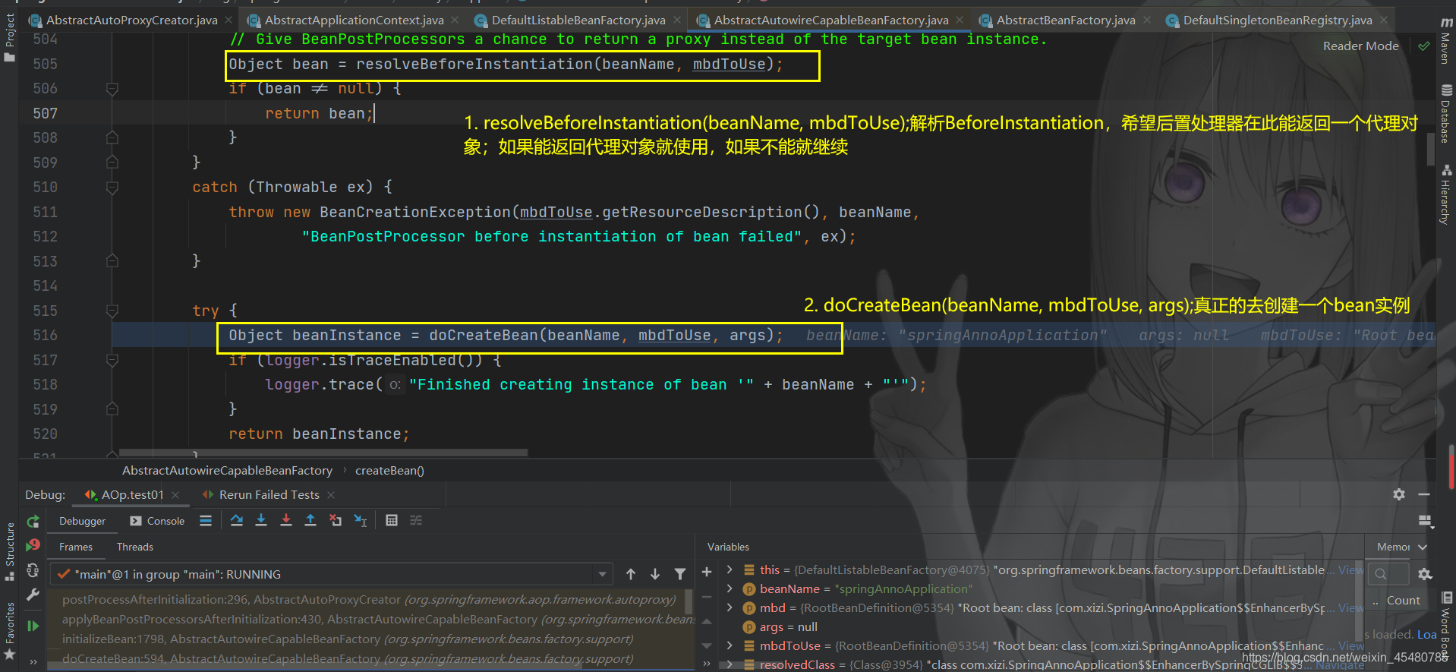Open the Structure tool window
Screen dimensions: 1456x672
tap(9, 552)
